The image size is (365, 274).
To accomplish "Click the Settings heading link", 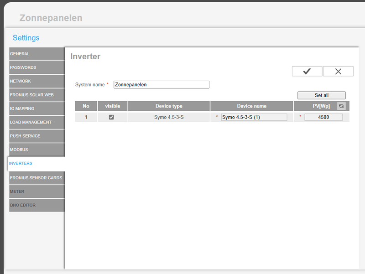I will coord(26,38).
